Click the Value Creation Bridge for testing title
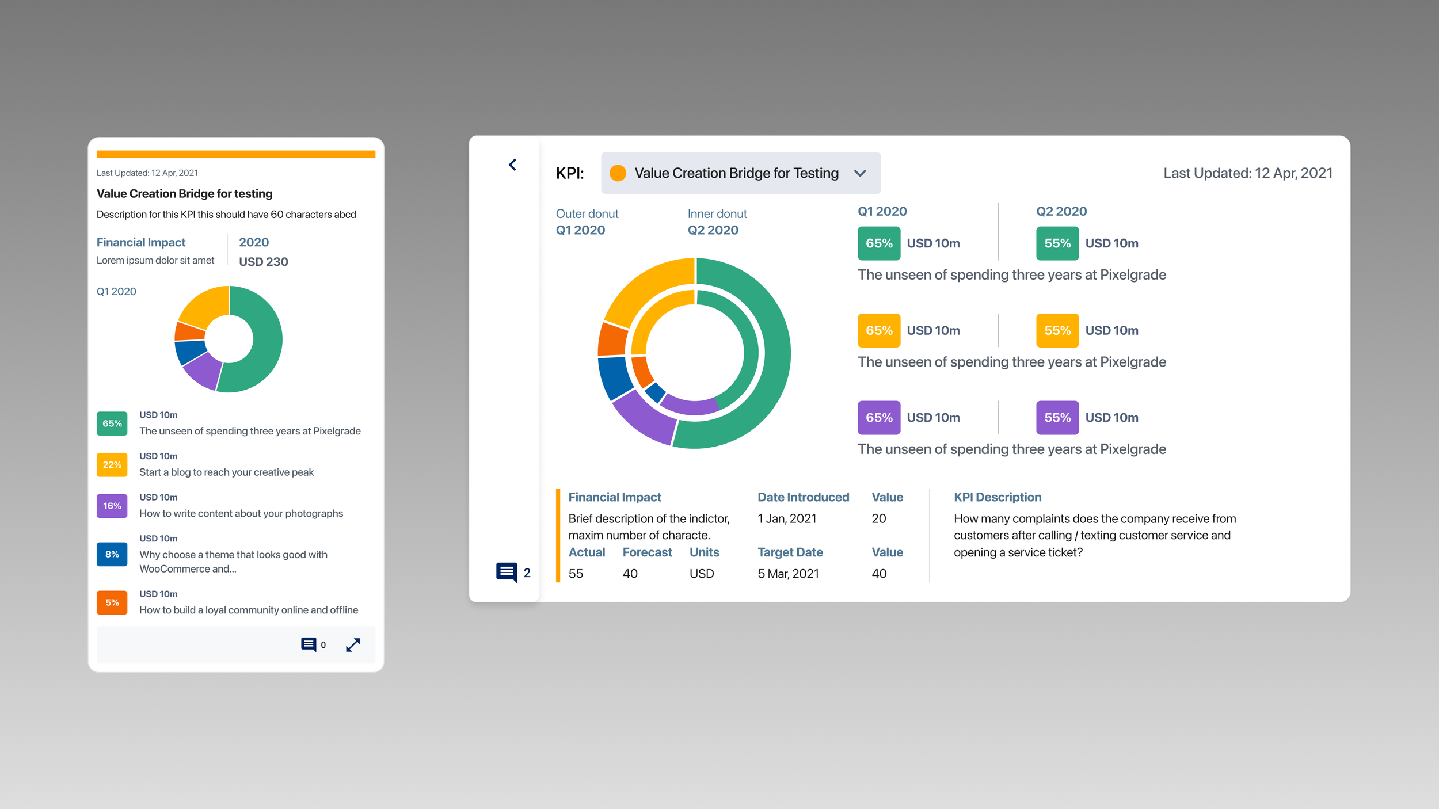1439x809 pixels. pos(184,194)
